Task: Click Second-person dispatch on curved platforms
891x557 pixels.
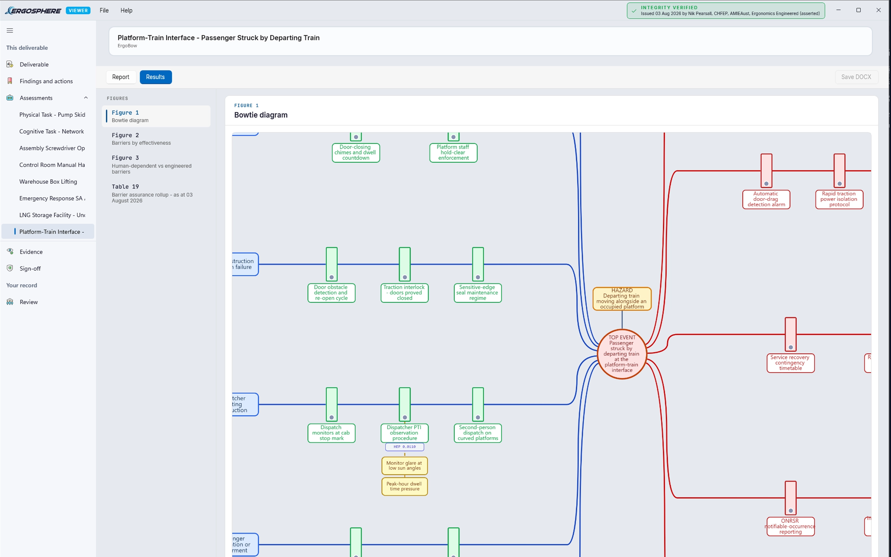Action: tap(477, 433)
